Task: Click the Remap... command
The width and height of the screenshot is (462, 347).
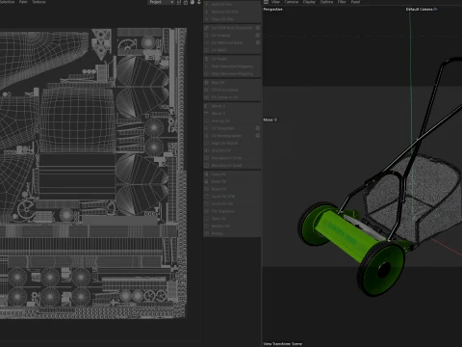Action: [232, 233]
